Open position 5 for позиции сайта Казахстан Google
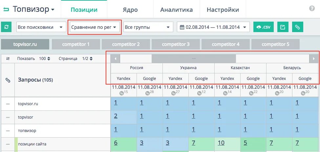The height and width of the screenshot is (152, 320). click(245, 143)
